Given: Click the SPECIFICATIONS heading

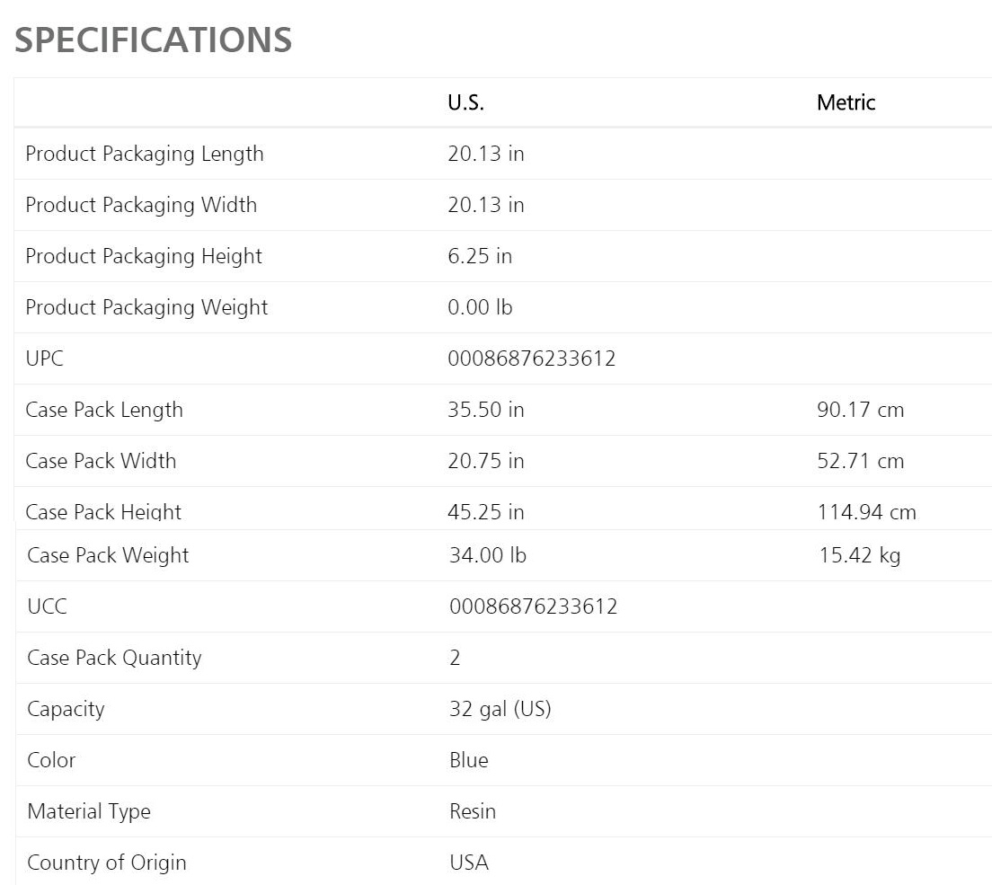Looking at the screenshot, I should 153,40.
